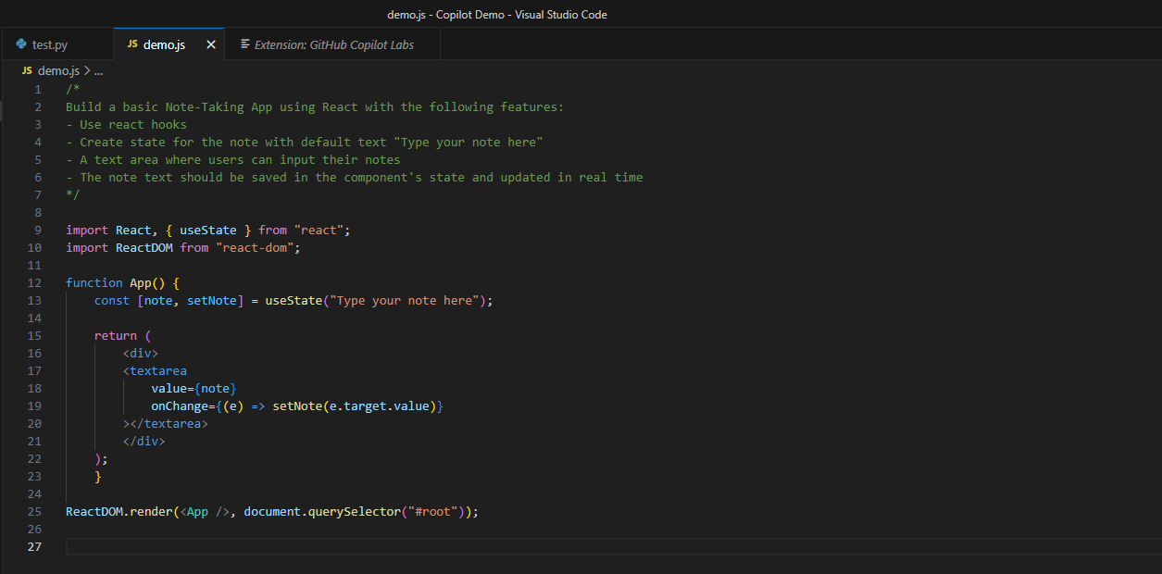
Task: Toggle selection of line number 25
Action: (x=34, y=511)
